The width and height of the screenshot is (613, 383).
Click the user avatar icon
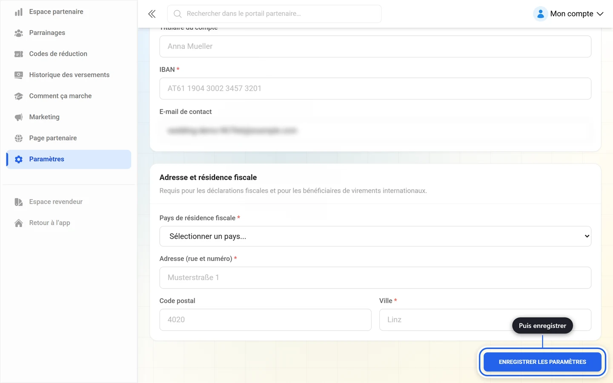[540, 14]
